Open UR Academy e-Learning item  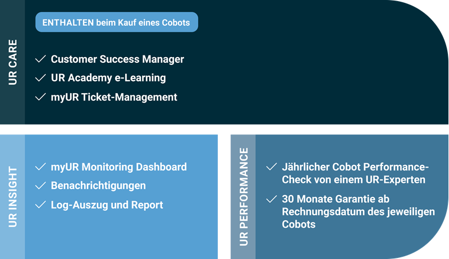108,78
